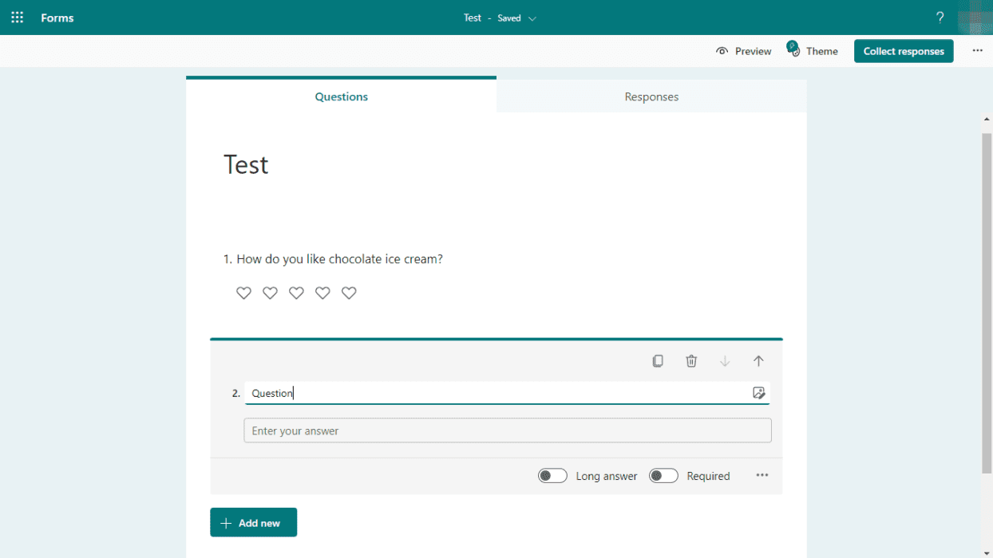The image size is (993, 558).
Task: Open the form's more options menu
Action: pyautogui.click(x=977, y=50)
